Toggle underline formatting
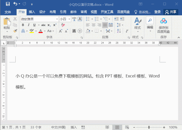This screenshot has height=130, width=182. [x=34, y=25]
